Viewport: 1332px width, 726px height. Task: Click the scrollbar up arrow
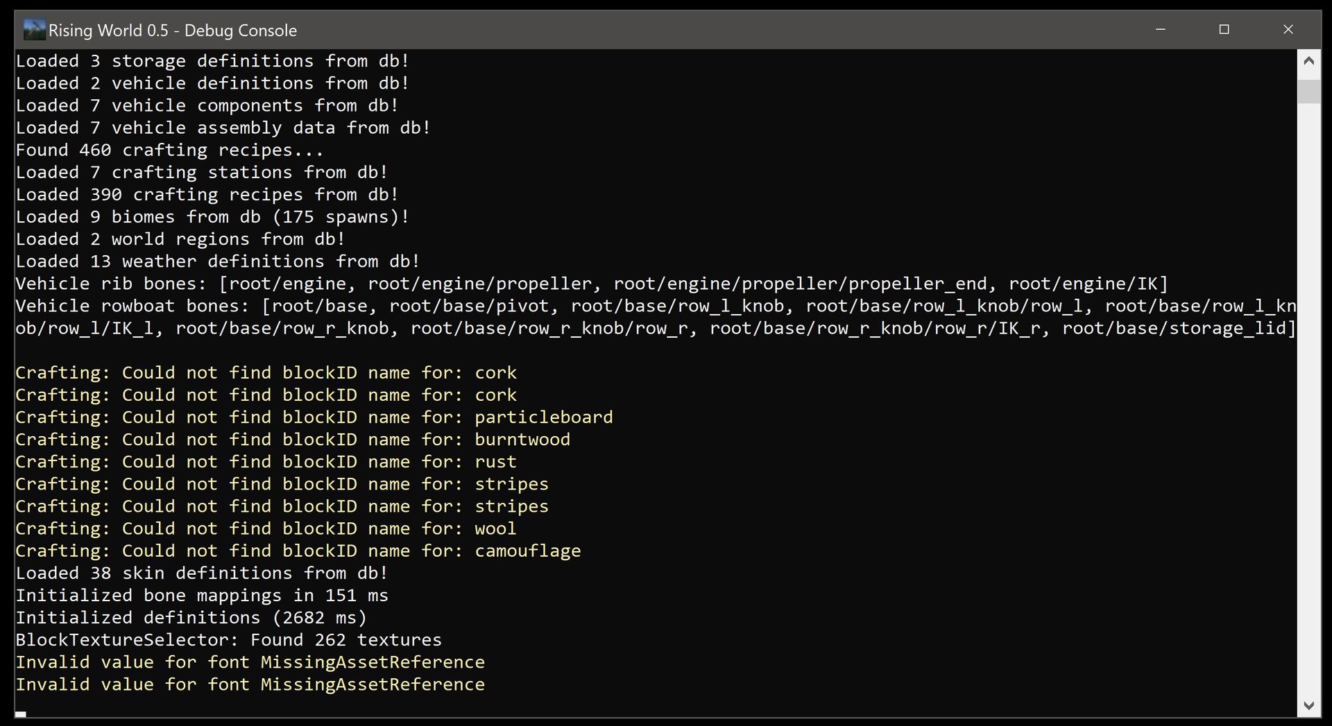pos(1308,61)
